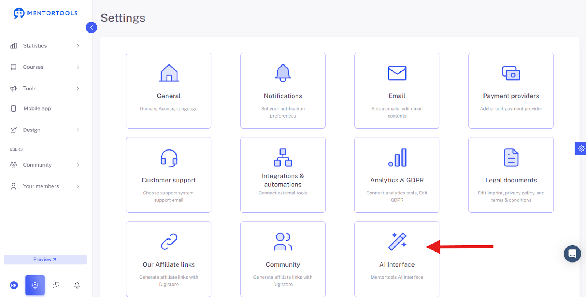
Task: Click the Your members person icon
Action: click(14, 186)
